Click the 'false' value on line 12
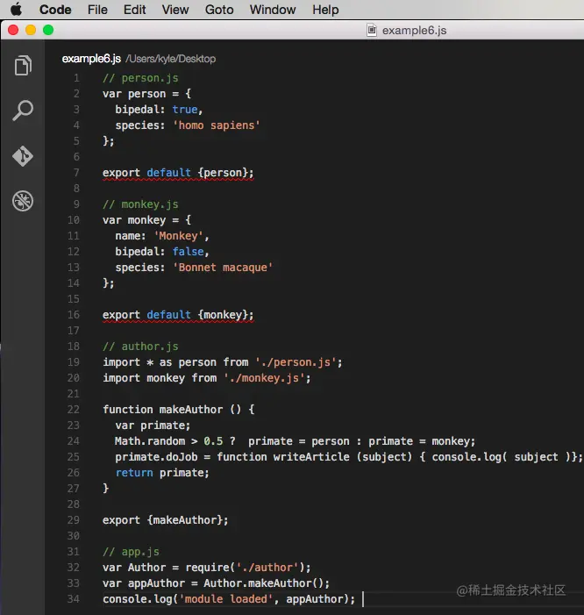Image resolution: width=584 pixels, height=615 pixels. point(189,252)
